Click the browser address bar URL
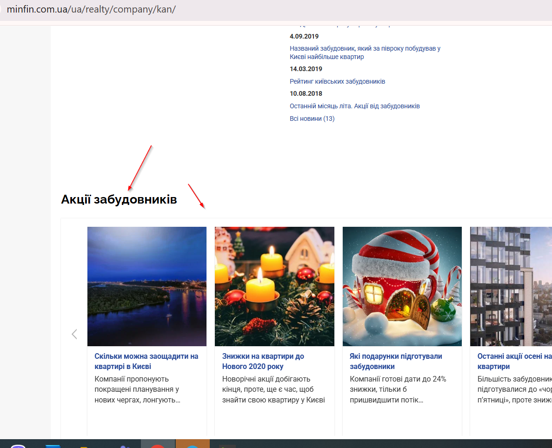 click(x=91, y=9)
